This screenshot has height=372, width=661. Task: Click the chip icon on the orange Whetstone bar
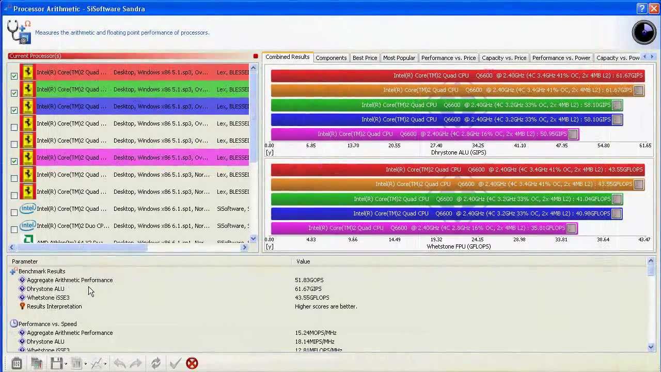point(639,184)
